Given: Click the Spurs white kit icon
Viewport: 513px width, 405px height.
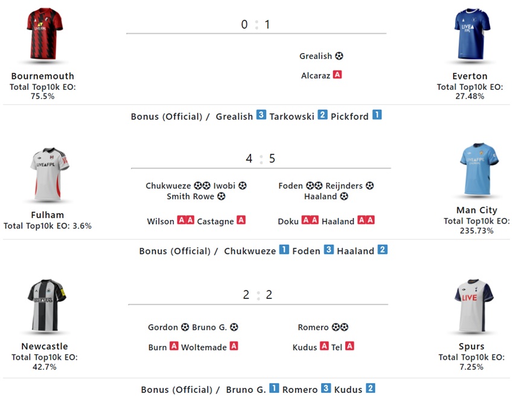Looking at the screenshot, I should pos(473,306).
